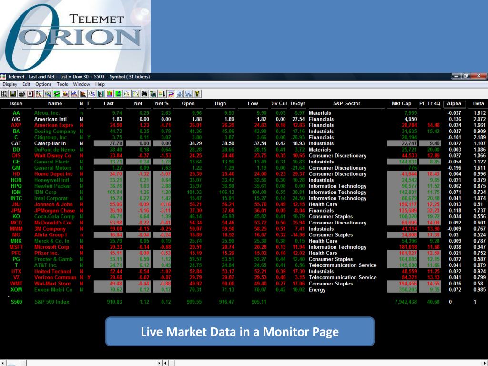Open the Help menu
The image size is (488, 366).
(x=100, y=84)
